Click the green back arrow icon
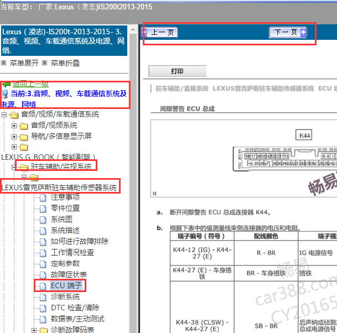Screen dimensions: 337x333 (x=7, y=84)
